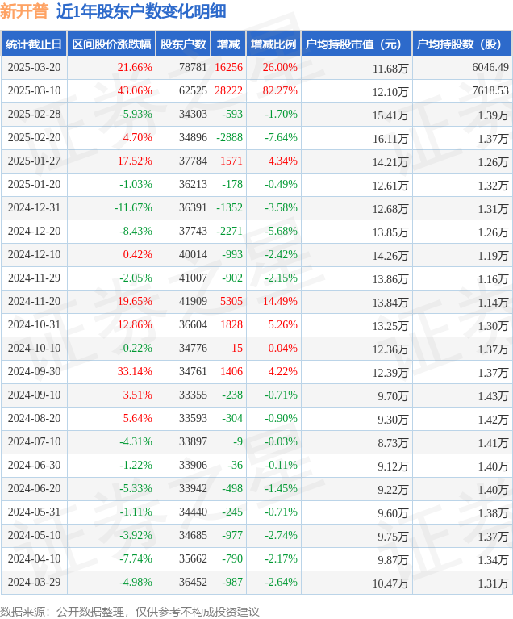Image resolution: width=513 pixels, height=619 pixels.
Task: Click the 户均持股数（股） header
Action: click(x=461, y=44)
